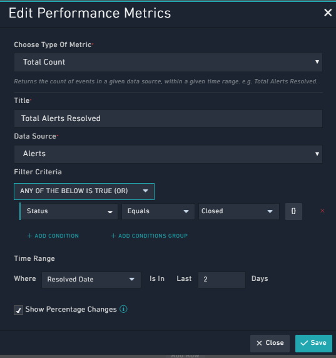This screenshot has width=336, height=358.
Task: Open the Resolved Date dropdown
Action: [91, 280]
